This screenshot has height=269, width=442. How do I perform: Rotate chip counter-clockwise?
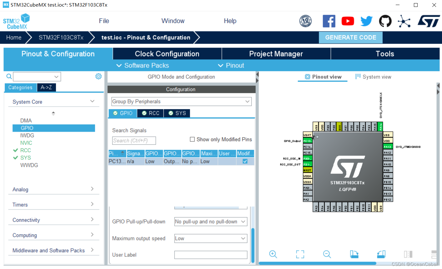point(381,254)
